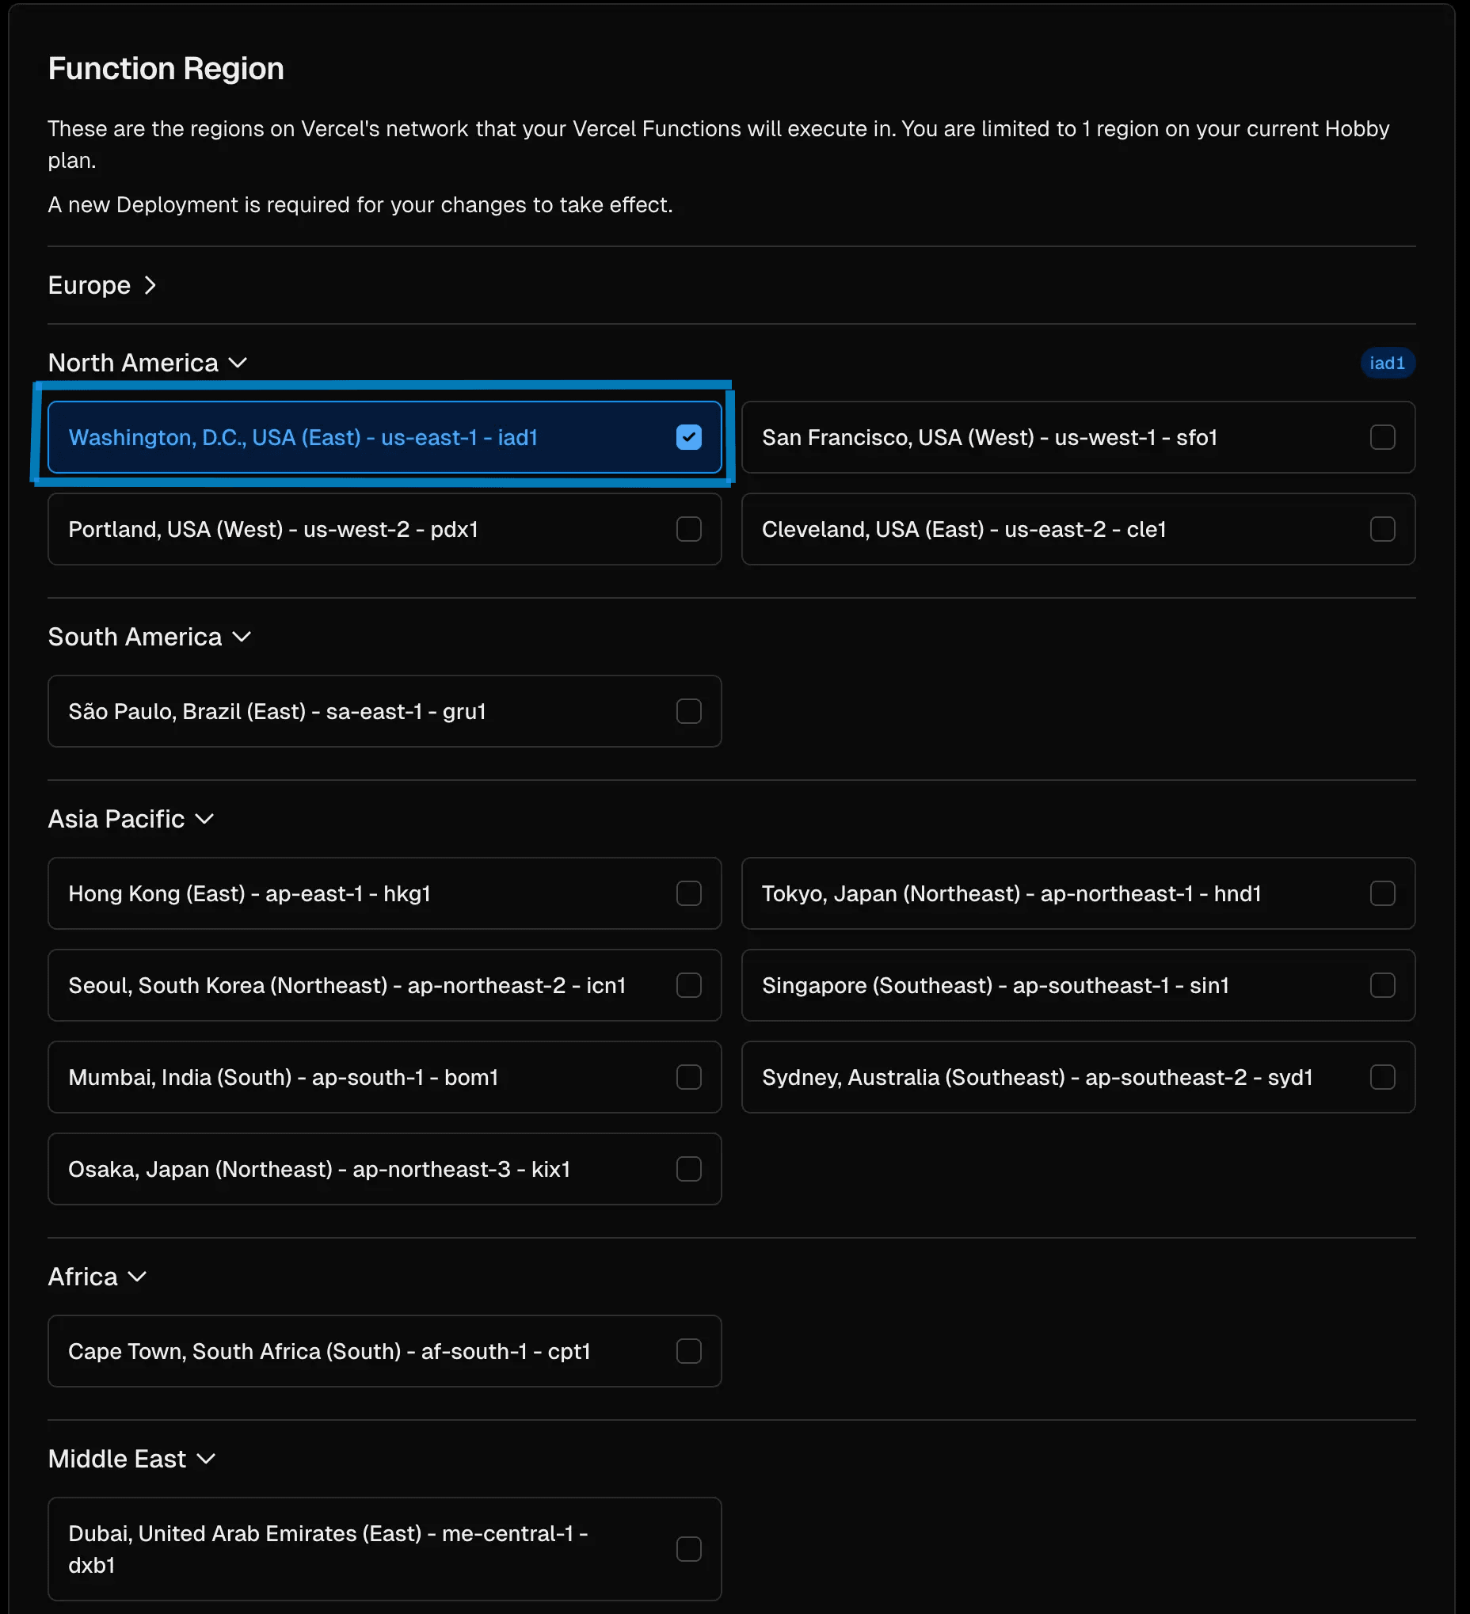Viewport: 1470px width, 1614px height.
Task: Check the San Francisco sfo1 checkbox
Action: 1382,438
